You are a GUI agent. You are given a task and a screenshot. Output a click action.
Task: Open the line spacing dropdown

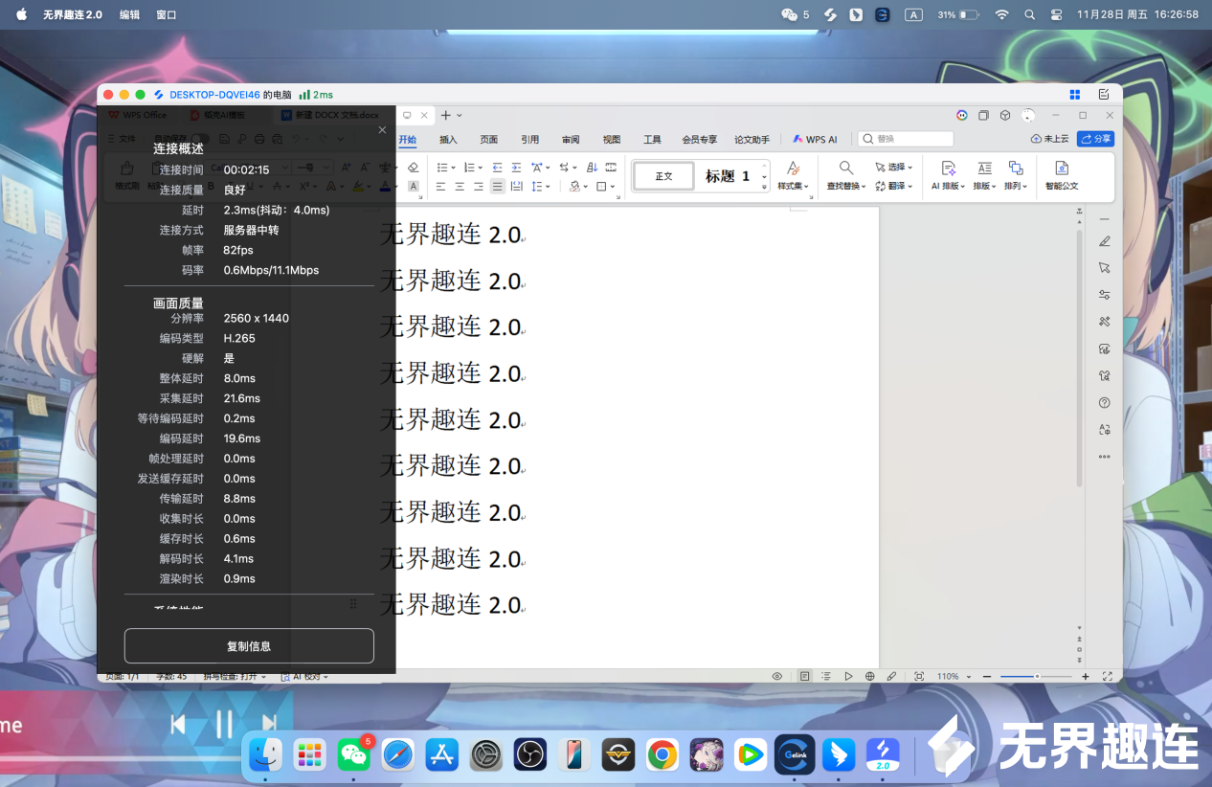click(x=541, y=187)
